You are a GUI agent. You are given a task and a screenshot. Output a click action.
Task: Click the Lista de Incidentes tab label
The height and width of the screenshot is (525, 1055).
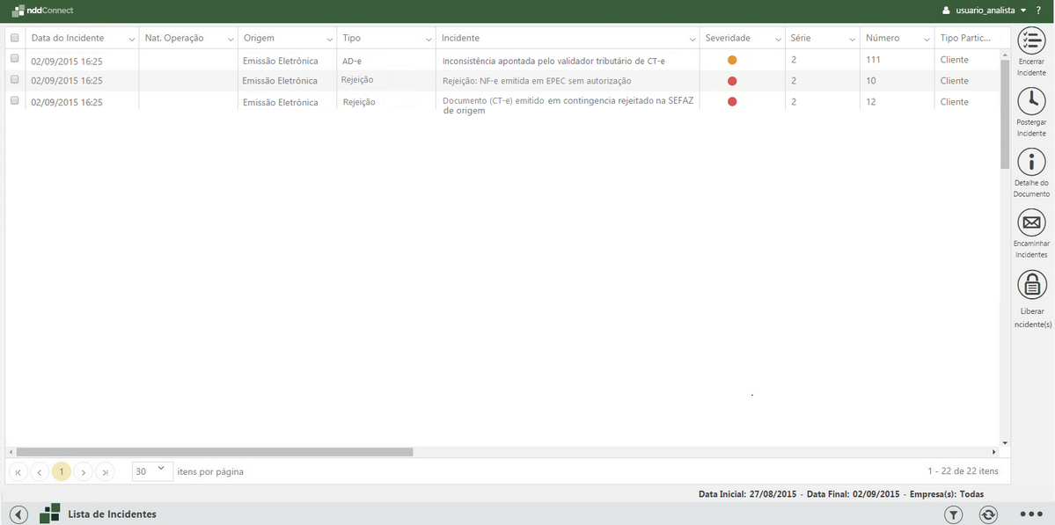tap(112, 514)
